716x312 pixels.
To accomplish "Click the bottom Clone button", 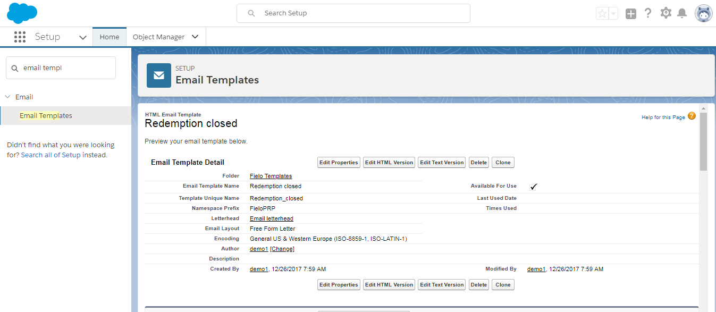I will click(503, 285).
